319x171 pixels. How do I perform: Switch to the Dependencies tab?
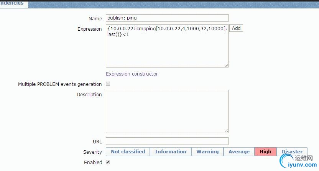point(12,3)
